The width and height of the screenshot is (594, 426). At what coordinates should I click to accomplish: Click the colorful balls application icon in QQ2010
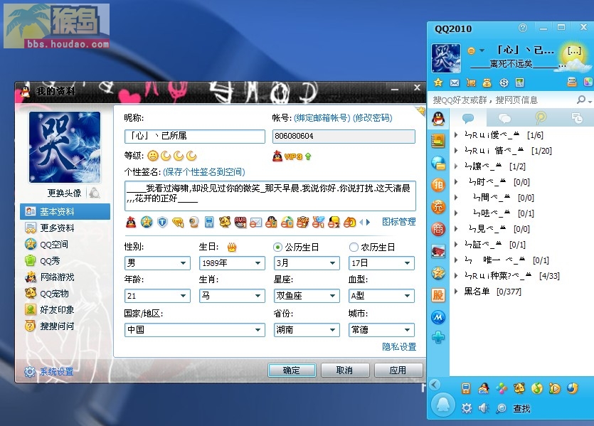[x=502, y=388]
